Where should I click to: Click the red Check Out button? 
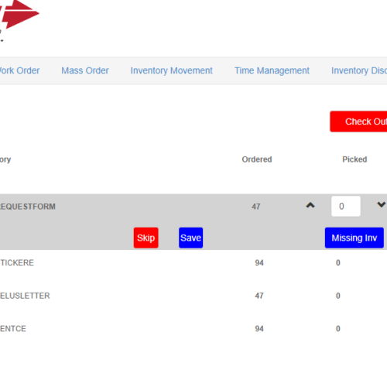coord(358,122)
